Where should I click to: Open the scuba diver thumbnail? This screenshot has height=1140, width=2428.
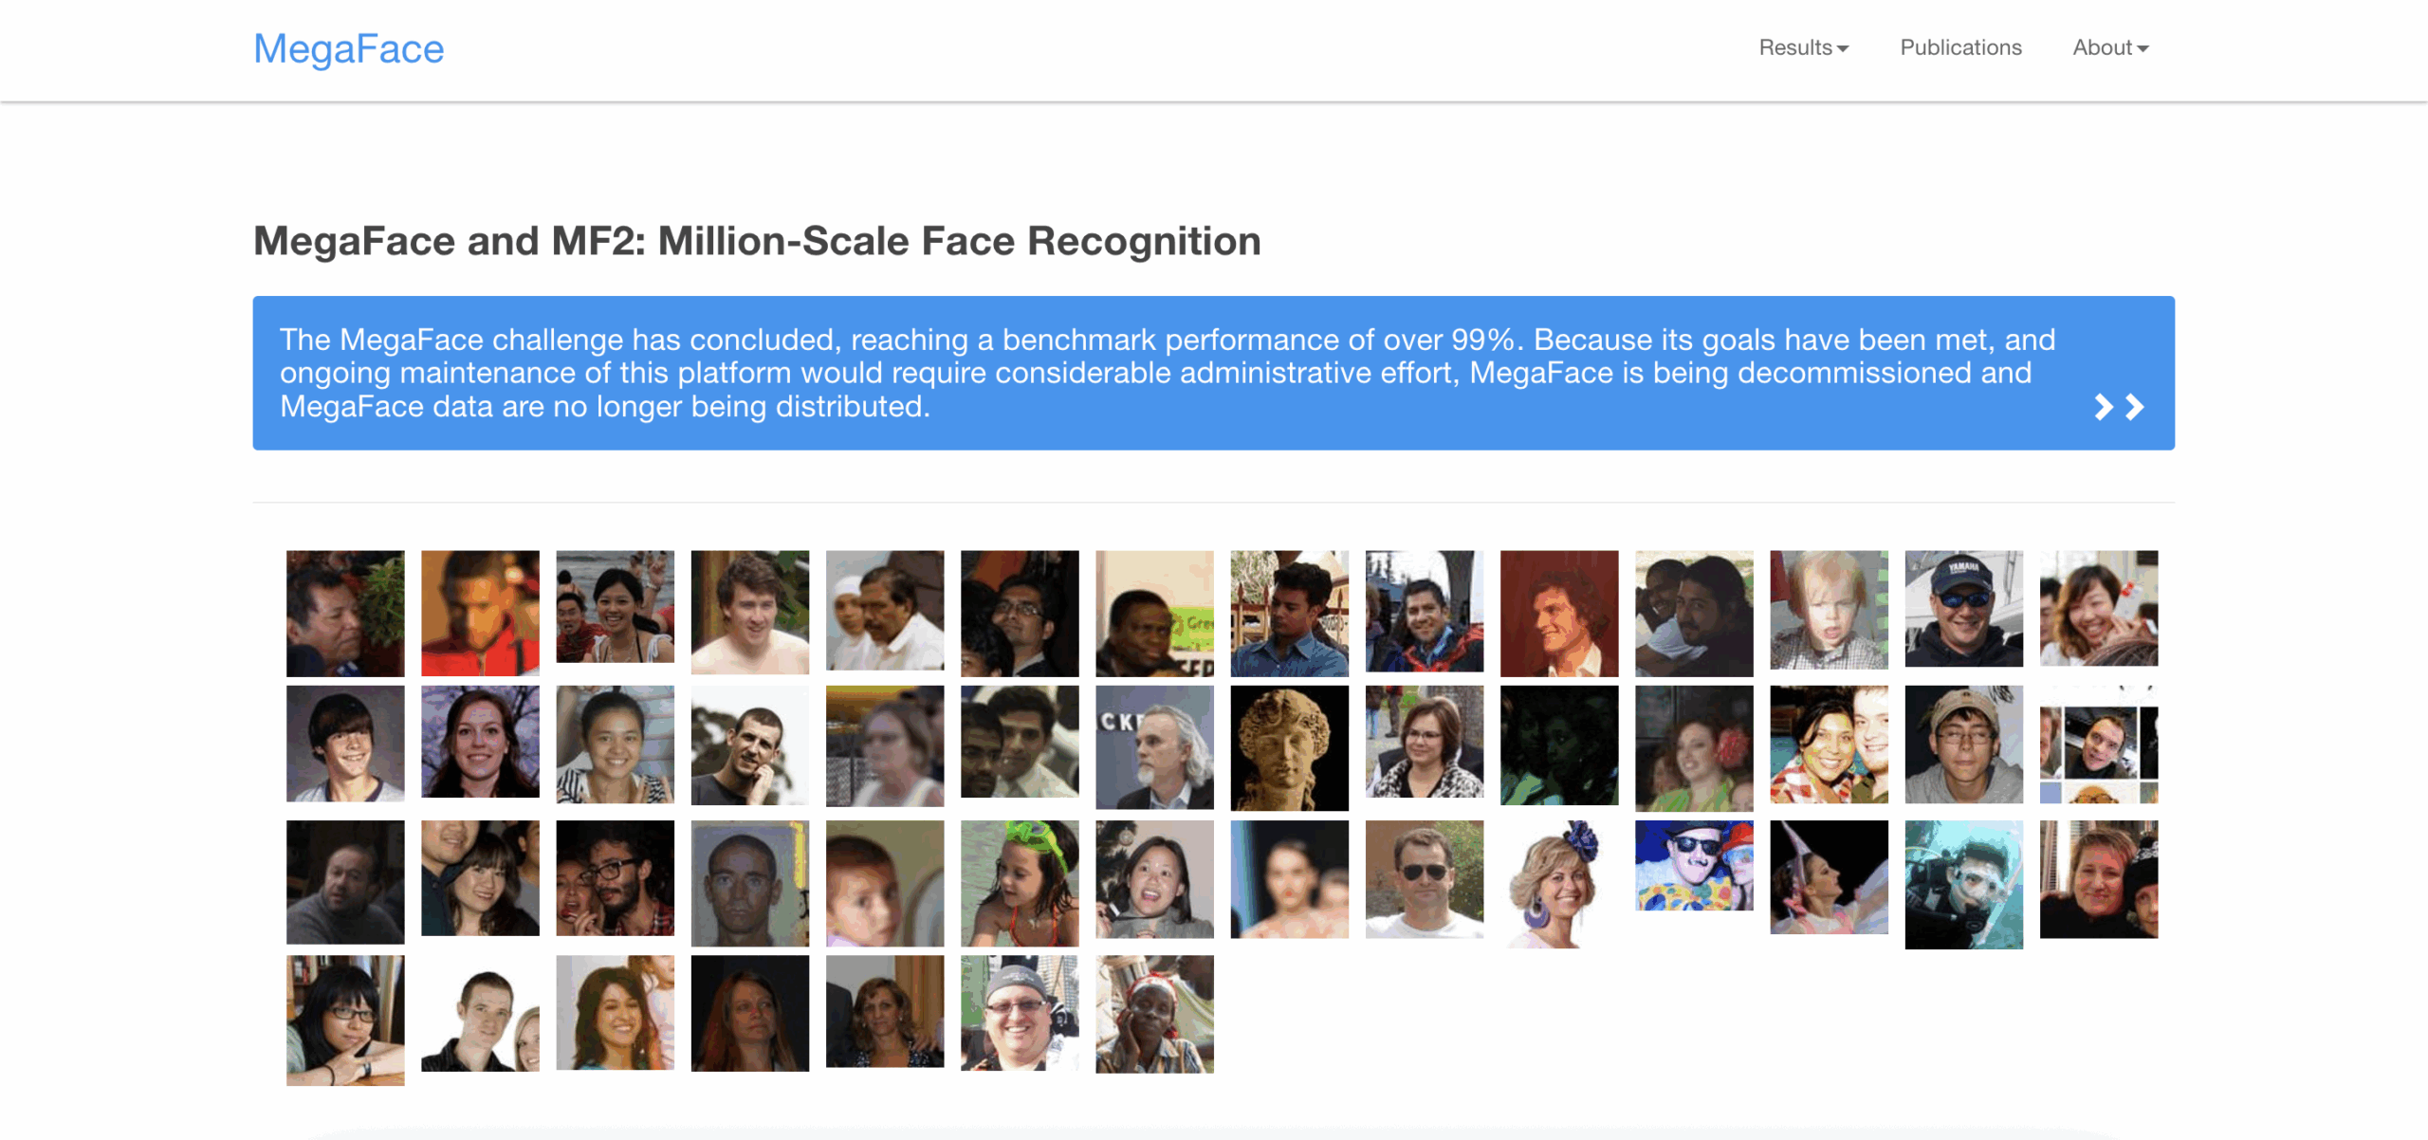[1963, 884]
